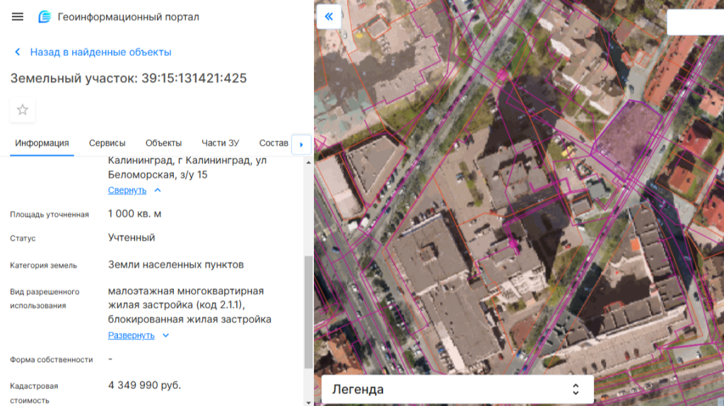Click the up chevron beside Свернуть
The width and height of the screenshot is (724, 406).
(158, 190)
